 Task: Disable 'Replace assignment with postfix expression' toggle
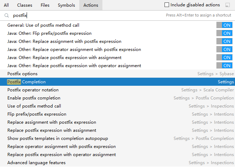coord(224,41)
